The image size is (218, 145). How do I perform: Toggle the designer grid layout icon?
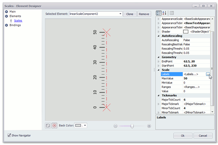48,126
